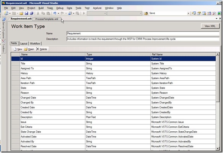
Task: Click into the Find box showing Save
Action: point(168,13)
